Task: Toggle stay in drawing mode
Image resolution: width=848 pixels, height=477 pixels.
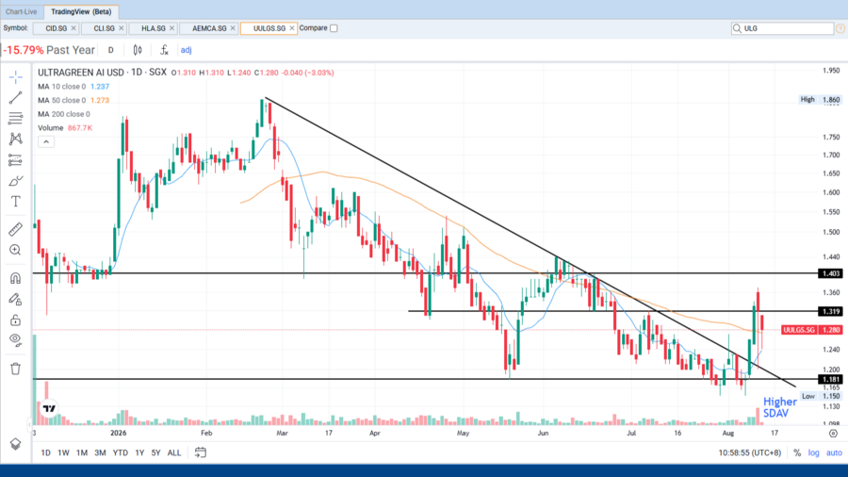Action: pos(15,299)
